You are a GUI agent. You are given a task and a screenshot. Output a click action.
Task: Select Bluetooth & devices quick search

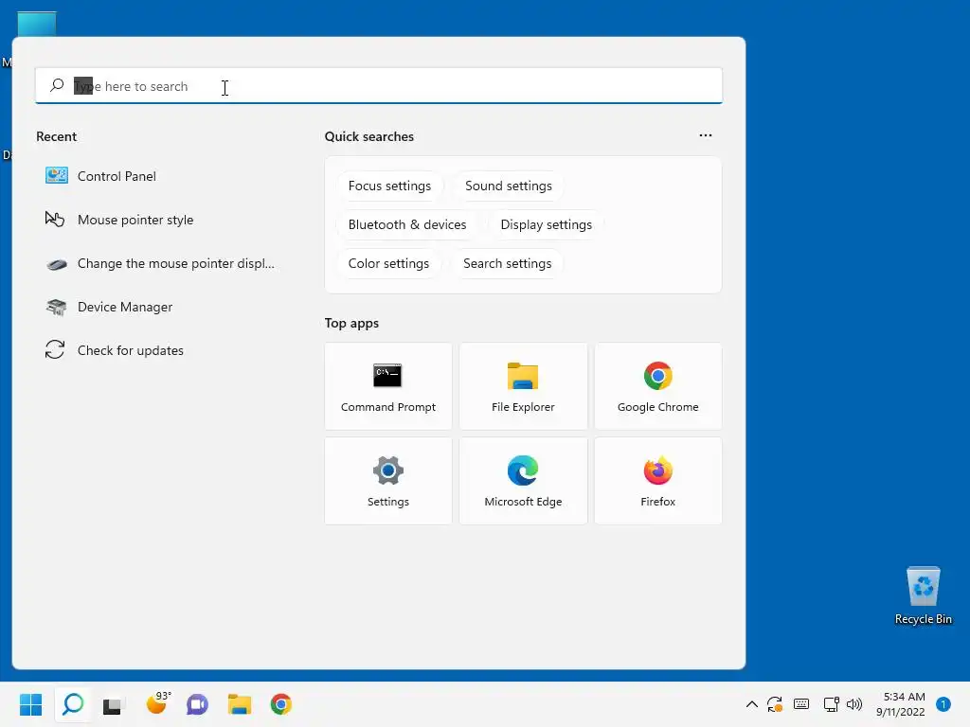tap(407, 225)
